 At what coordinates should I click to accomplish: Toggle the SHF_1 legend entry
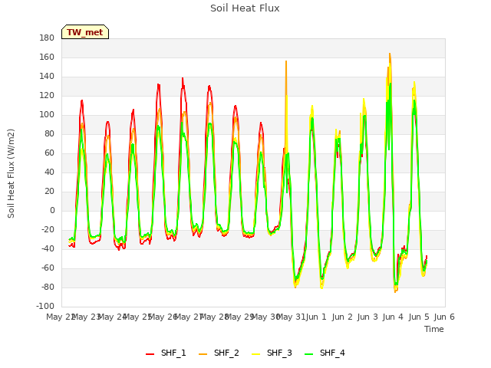166,353
